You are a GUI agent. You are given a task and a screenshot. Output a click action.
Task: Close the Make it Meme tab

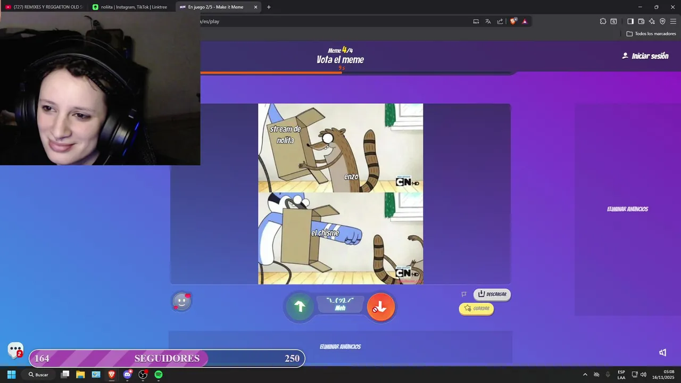point(255,7)
